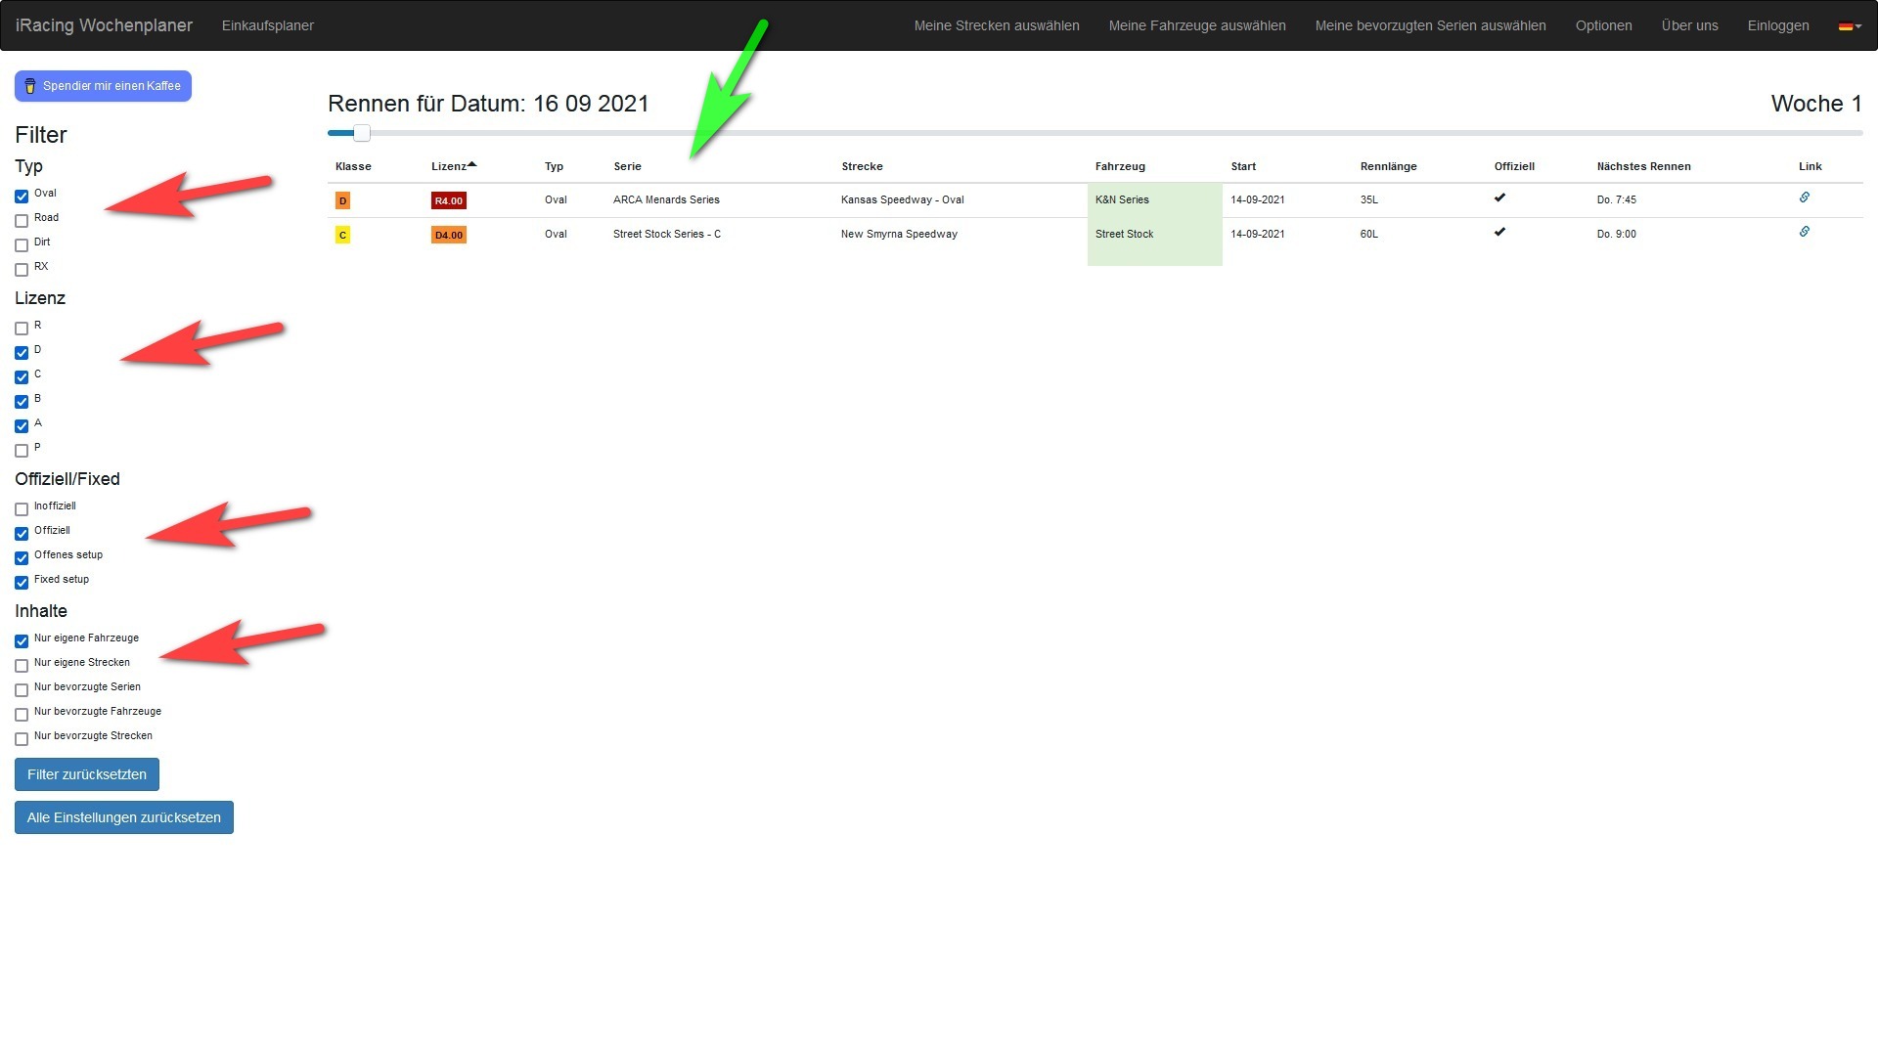Enable the Inoffiziell checkbox
The height and width of the screenshot is (1056, 1878).
coord(22,509)
